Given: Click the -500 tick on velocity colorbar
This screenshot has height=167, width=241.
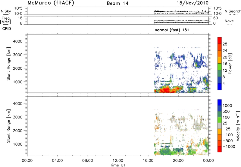Looking at the screenshot, I should tap(228, 141).
